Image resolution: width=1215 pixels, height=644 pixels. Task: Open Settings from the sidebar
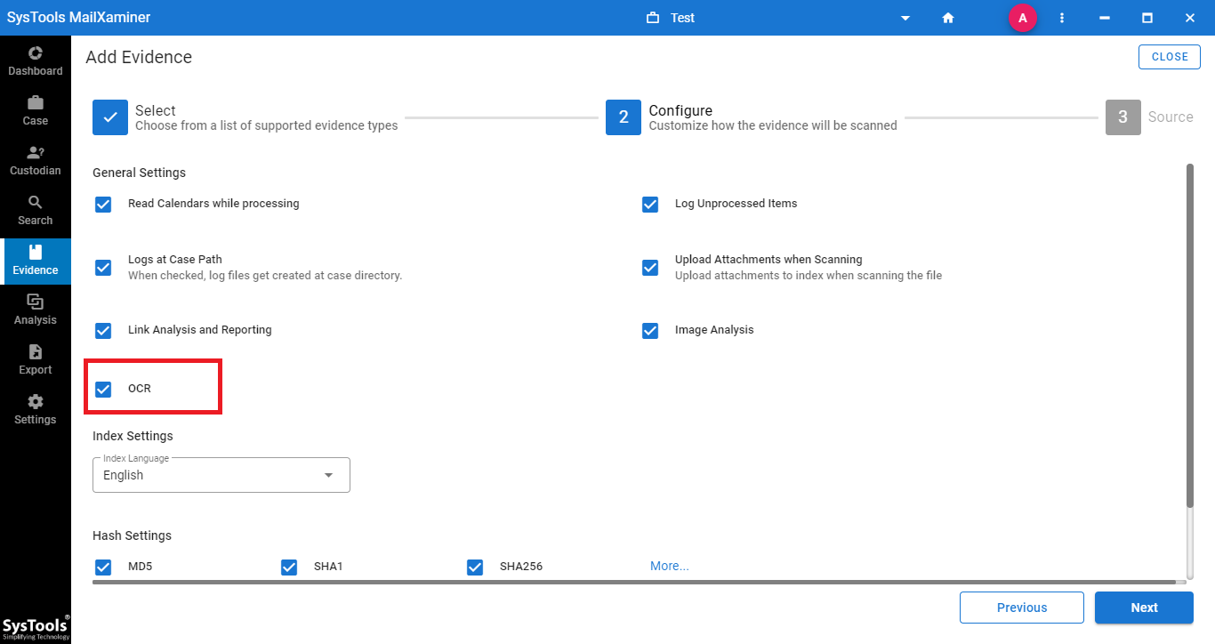[36, 410]
